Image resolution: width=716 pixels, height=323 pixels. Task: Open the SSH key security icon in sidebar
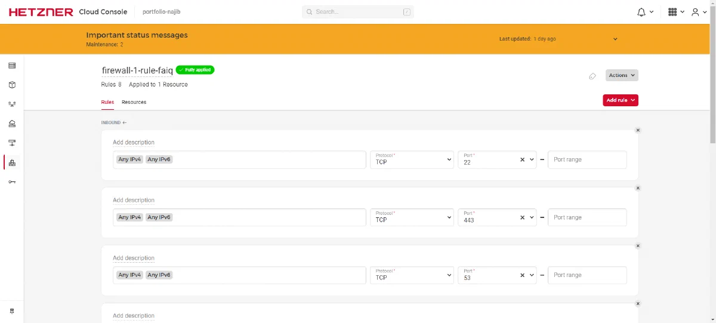pyautogui.click(x=12, y=182)
